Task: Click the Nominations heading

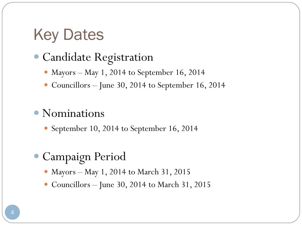Action: (73, 113)
